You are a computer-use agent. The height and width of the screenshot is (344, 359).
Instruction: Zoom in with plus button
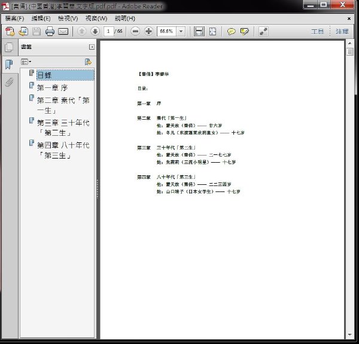[x=148, y=31]
